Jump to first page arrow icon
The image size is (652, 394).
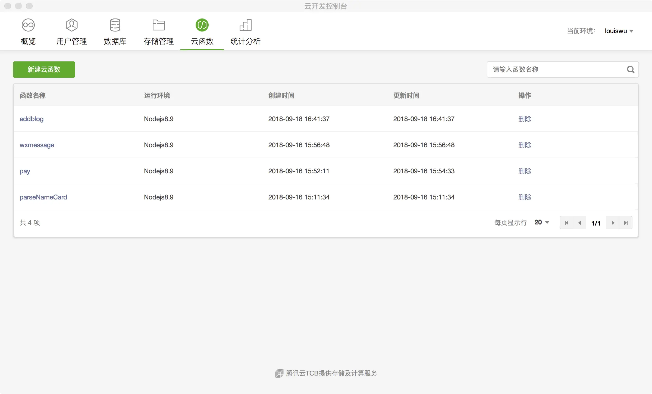point(566,223)
